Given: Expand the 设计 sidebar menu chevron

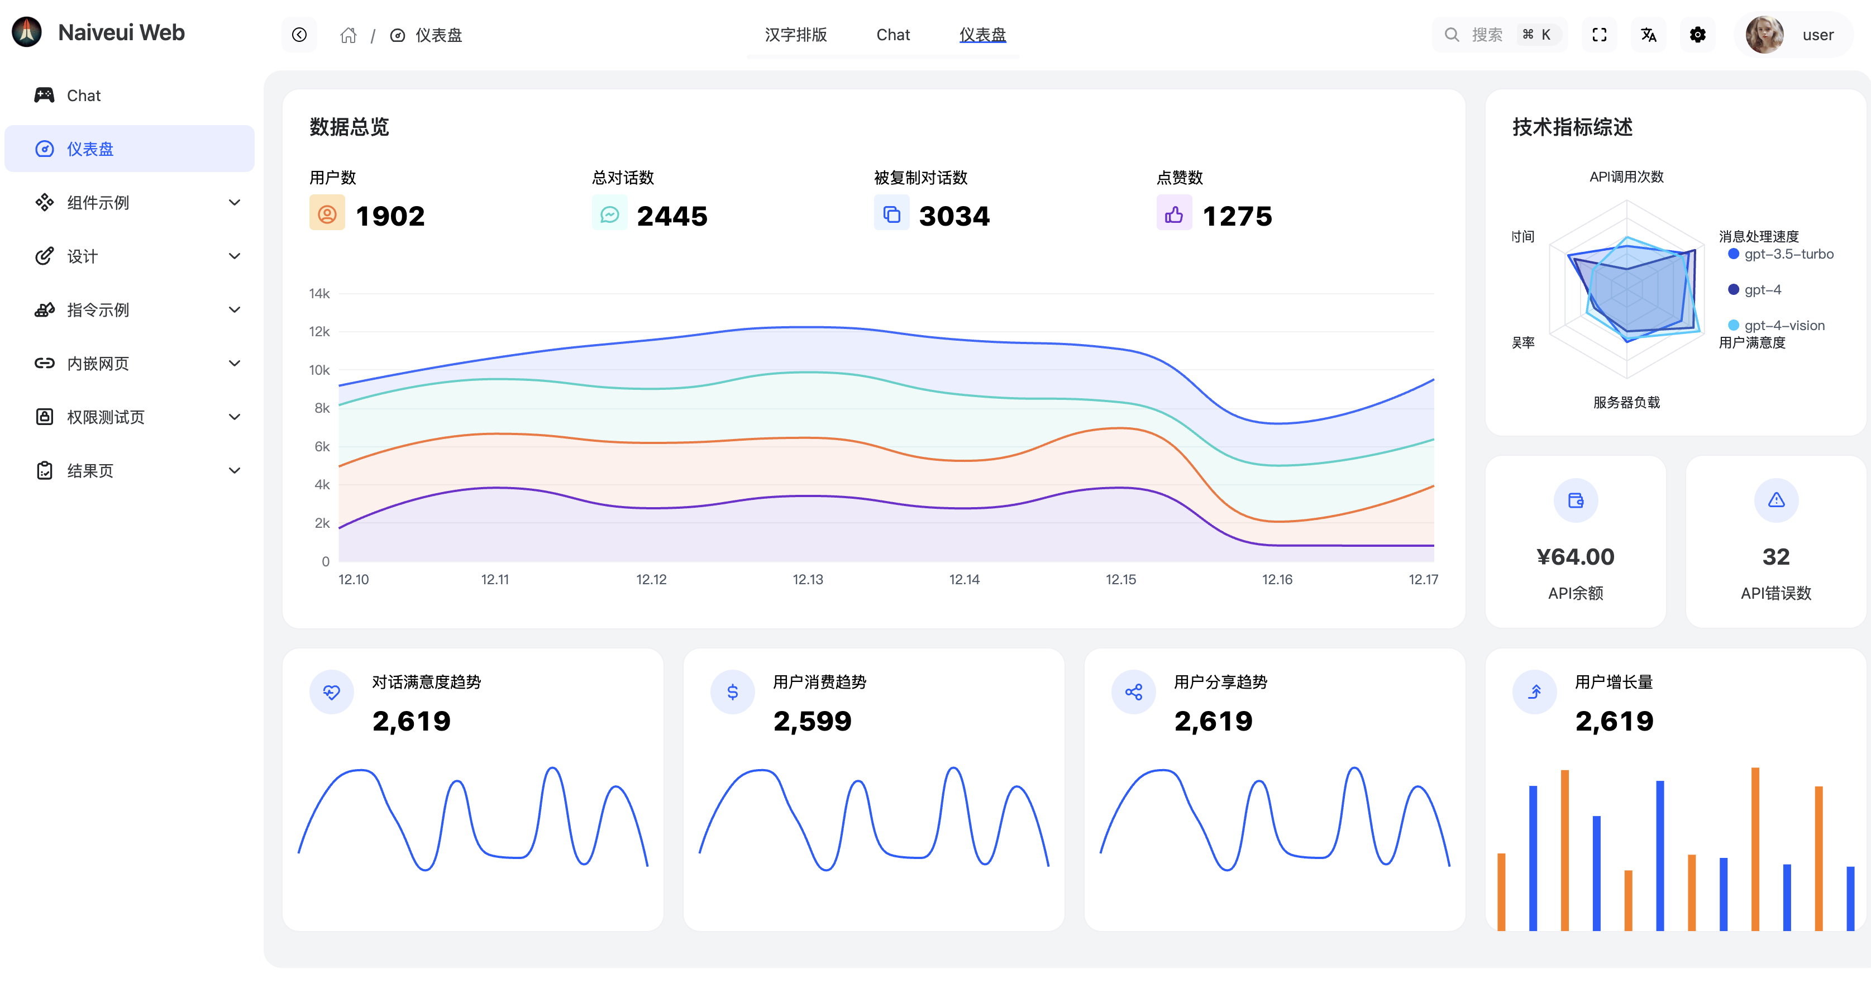Looking at the screenshot, I should (234, 256).
